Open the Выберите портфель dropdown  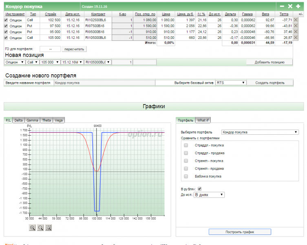click(x=260, y=132)
